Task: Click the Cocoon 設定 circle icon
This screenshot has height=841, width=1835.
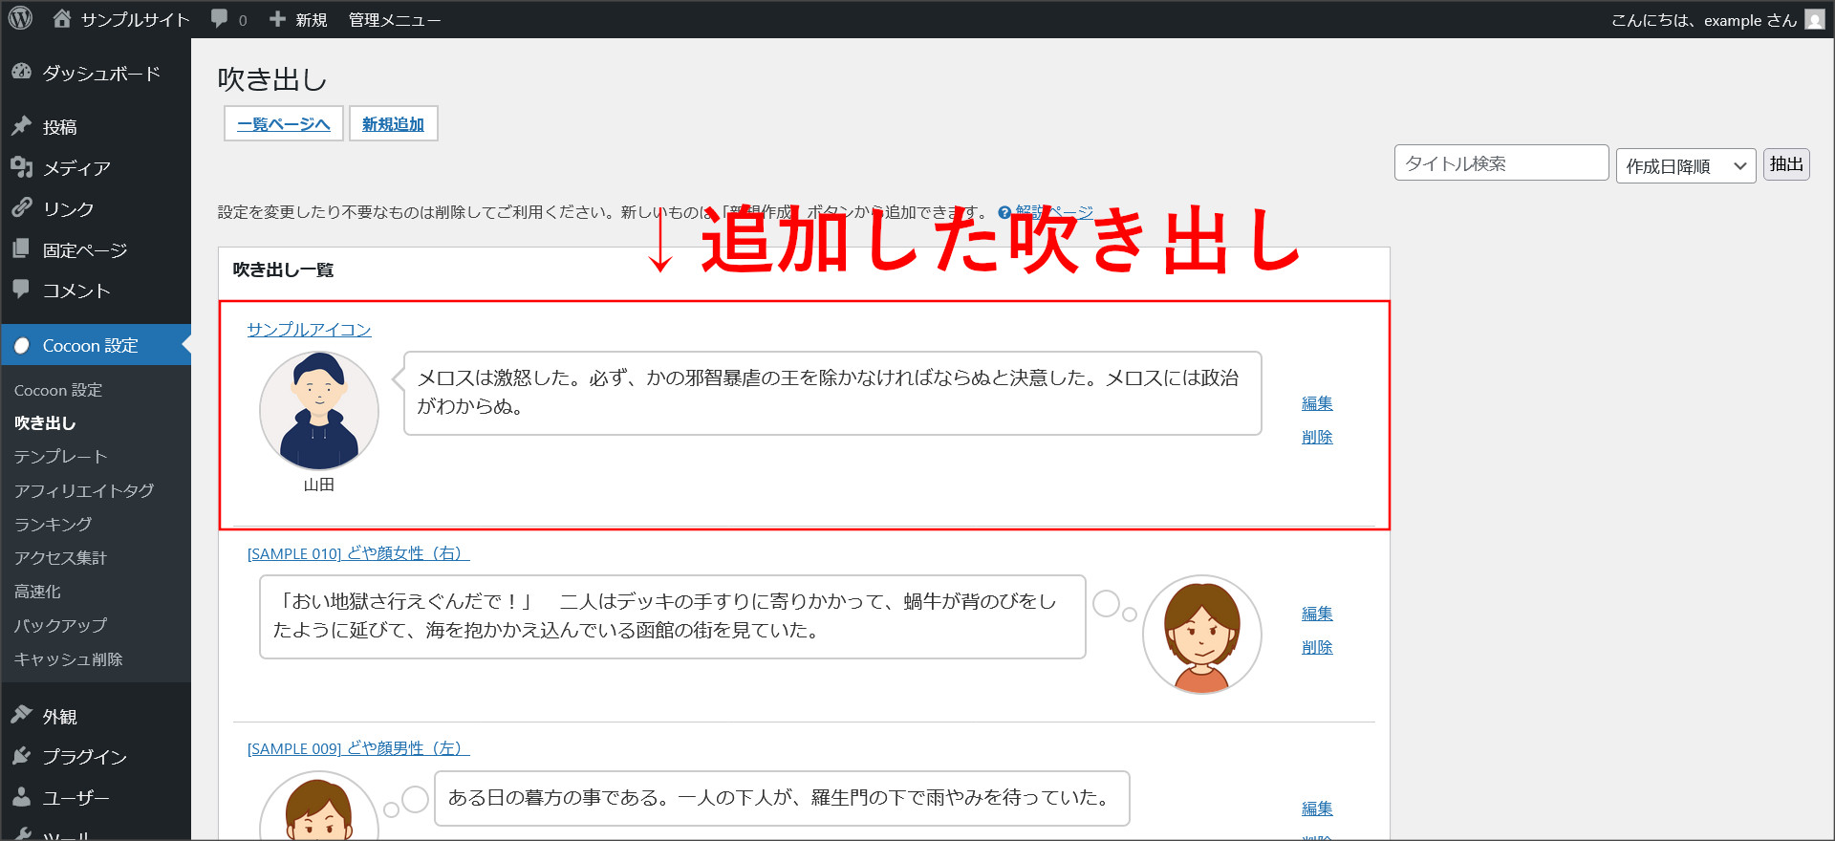Action: pos(21,345)
